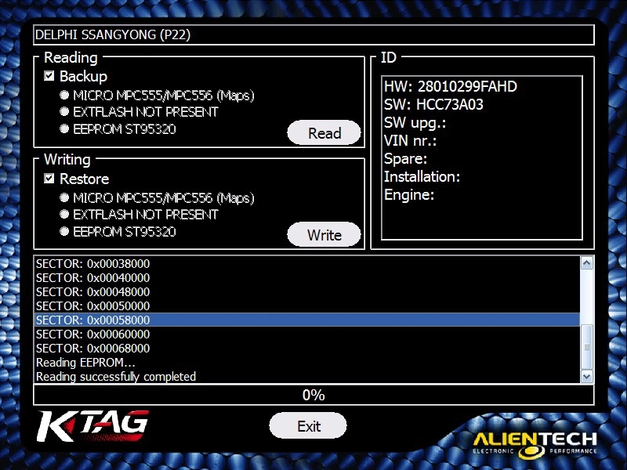Click the log scrollbar down arrow
Viewport: 627px width, 470px height.
(x=586, y=376)
